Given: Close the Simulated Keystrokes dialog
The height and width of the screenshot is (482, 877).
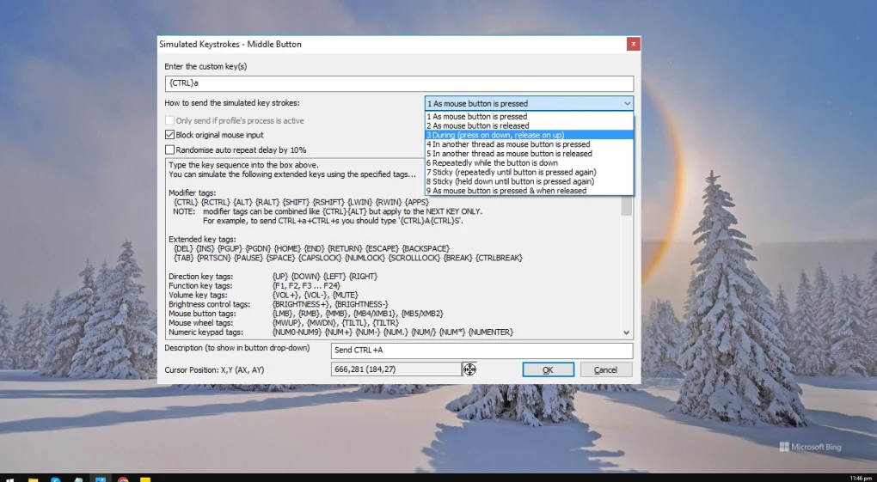Looking at the screenshot, I should [x=633, y=44].
